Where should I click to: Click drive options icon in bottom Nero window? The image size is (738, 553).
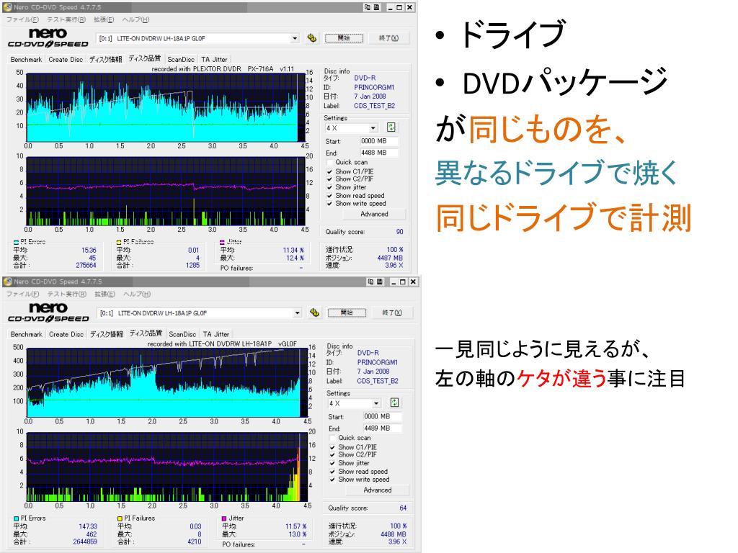pyautogui.click(x=314, y=313)
